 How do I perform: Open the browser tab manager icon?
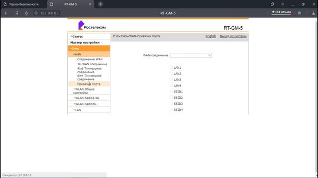pos(272,4)
